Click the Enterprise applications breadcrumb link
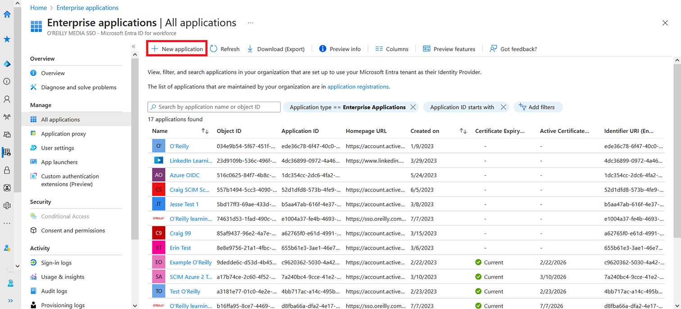The image size is (681, 309). point(87,8)
